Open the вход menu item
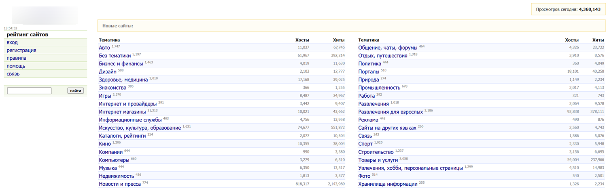 12,42
